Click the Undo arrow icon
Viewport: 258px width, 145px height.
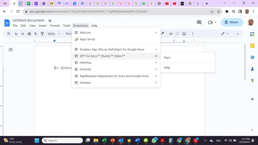click(x=16, y=34)
